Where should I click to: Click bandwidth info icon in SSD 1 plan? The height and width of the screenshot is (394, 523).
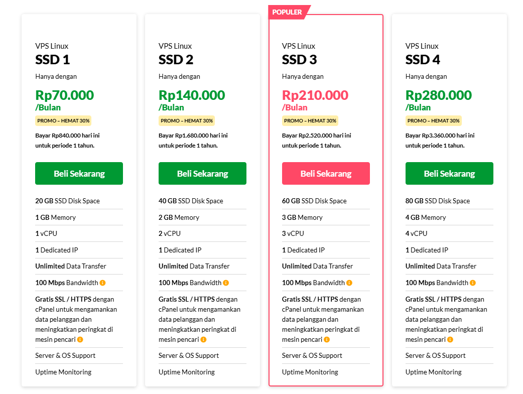[x=103, y=283]
